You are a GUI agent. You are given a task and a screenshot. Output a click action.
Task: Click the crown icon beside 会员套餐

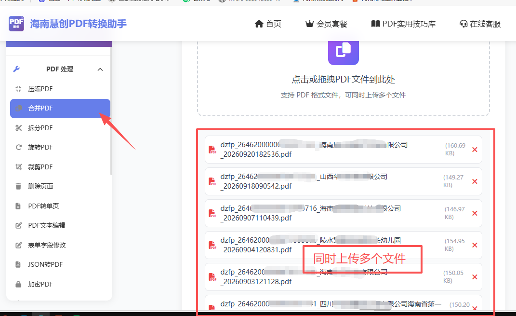[309, 24]
